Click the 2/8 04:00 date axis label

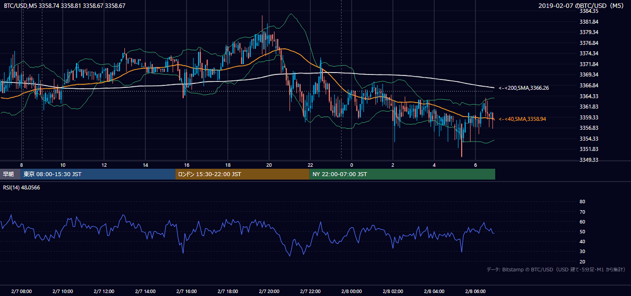[x=434, y=291]
